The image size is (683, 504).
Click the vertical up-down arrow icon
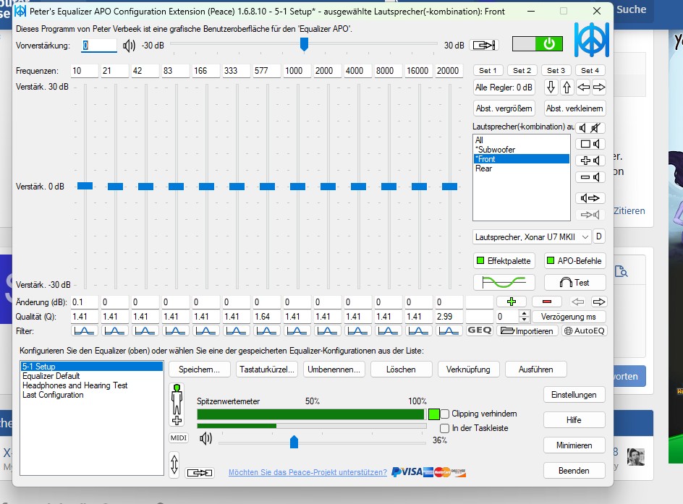(x=174, y=464)
